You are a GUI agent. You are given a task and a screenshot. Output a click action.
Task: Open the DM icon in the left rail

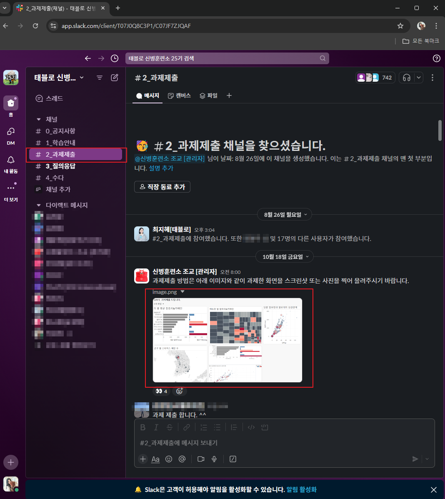point(11,131)
